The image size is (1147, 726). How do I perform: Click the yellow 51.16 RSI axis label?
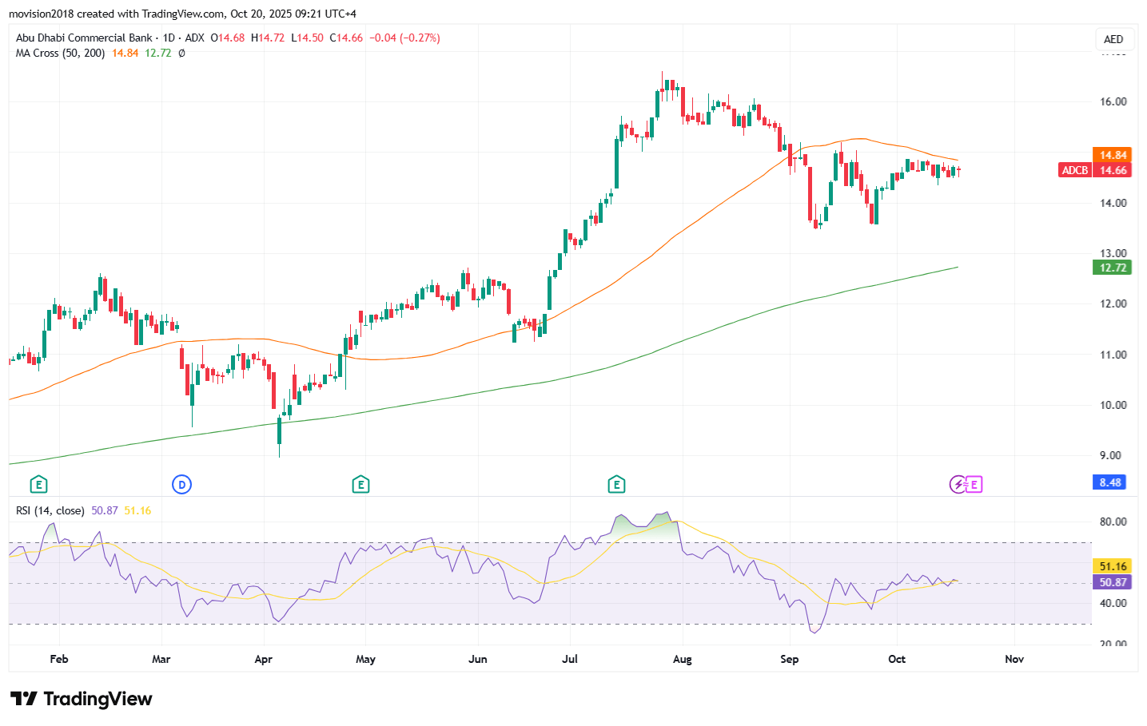[1112, 566]
